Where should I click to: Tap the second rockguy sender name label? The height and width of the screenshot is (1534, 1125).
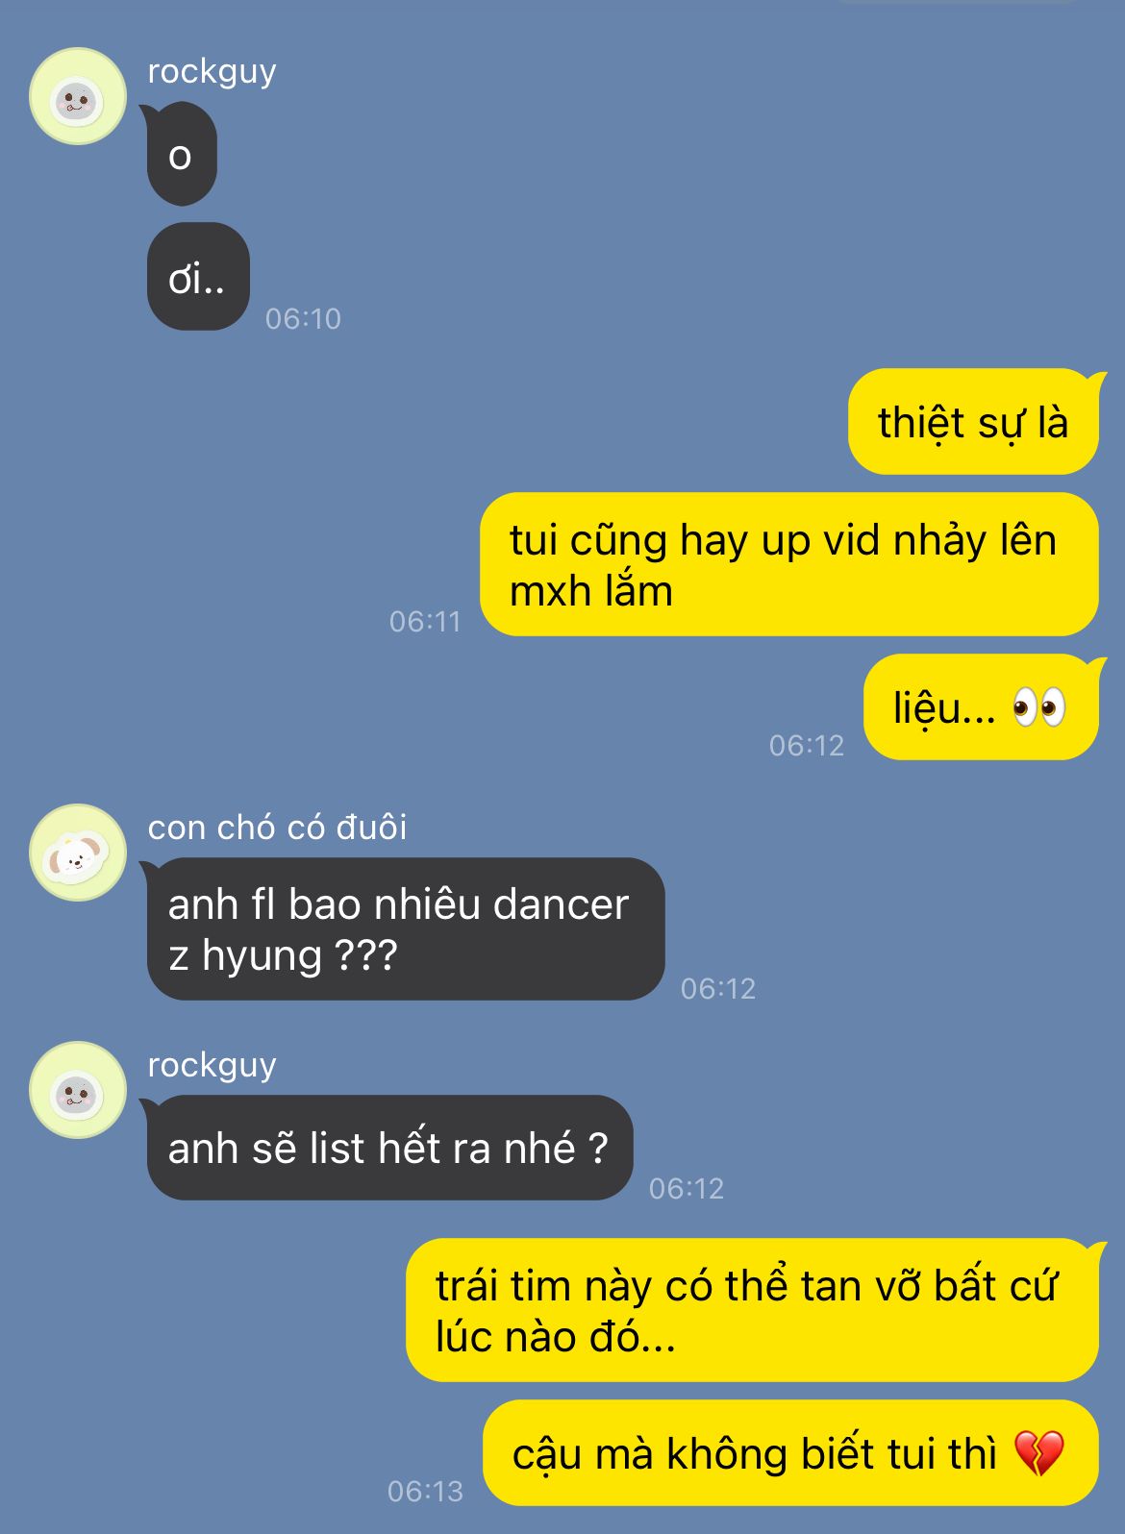212,1066
